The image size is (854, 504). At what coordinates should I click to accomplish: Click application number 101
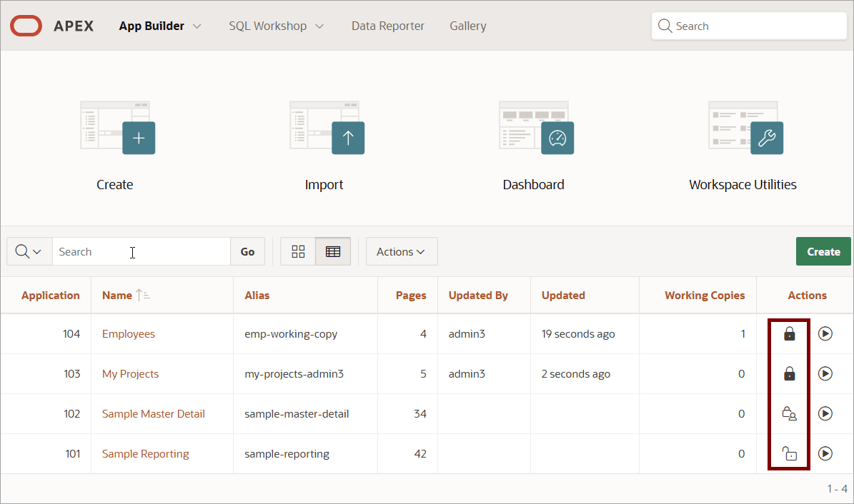pos(73,453)
